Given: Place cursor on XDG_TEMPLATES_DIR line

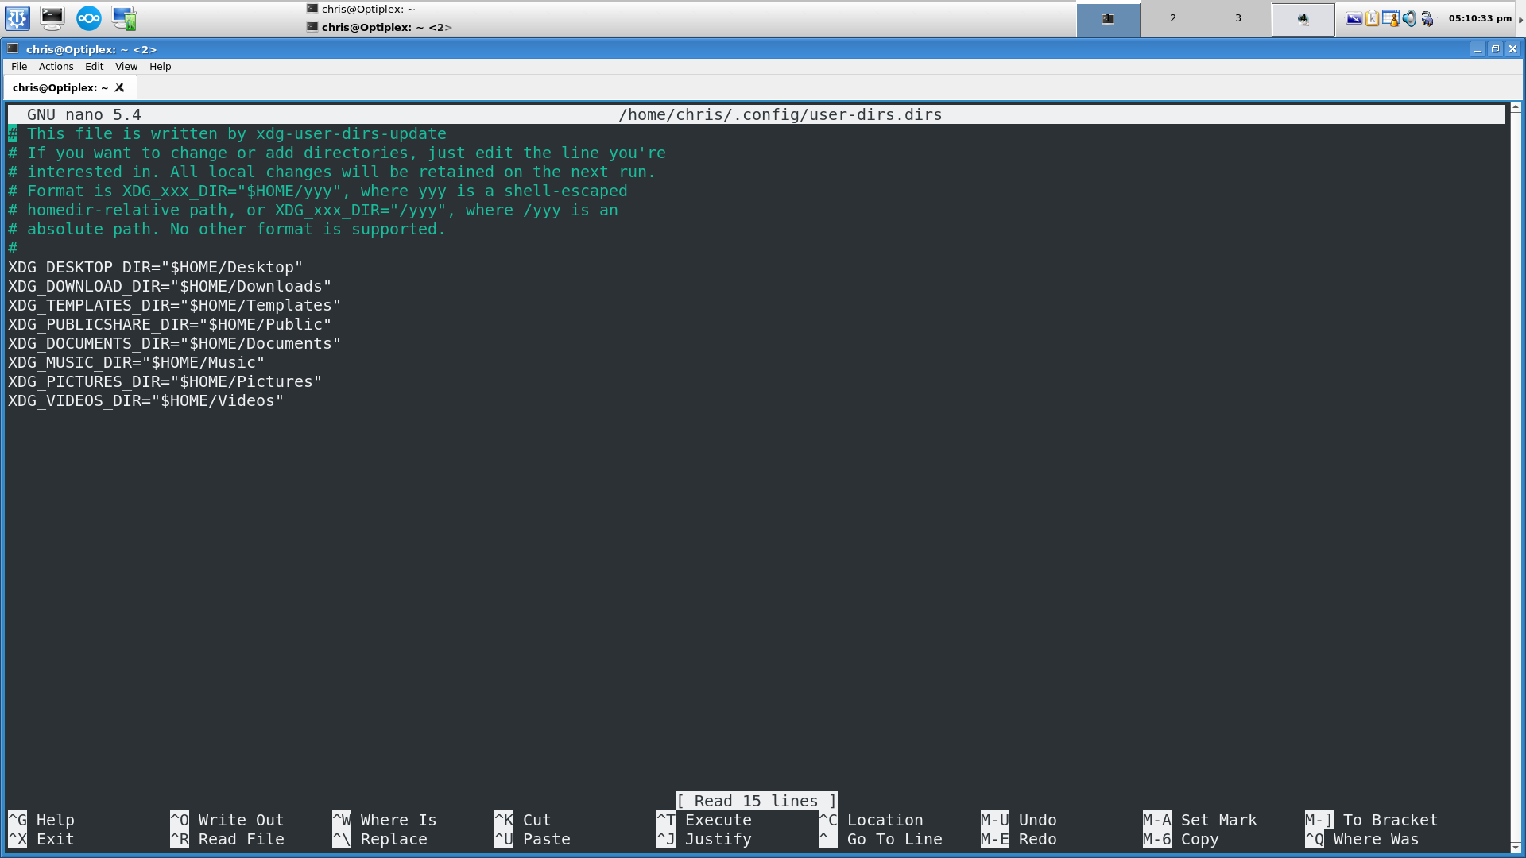Looking at the screenshot, I should (x=175, y=306).
